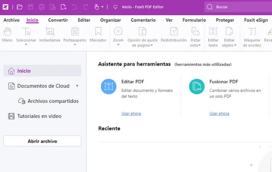Image resolution: width=272 pixels, height=172 pixels.
Task: Select the Mano hand tool
Action: tap(7, 34)
